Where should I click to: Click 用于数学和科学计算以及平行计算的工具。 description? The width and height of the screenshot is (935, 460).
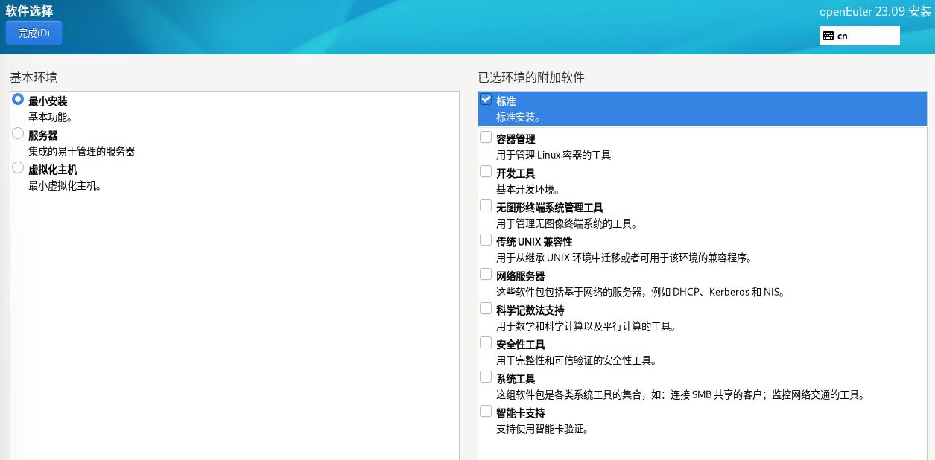click(x=586, y=326)
